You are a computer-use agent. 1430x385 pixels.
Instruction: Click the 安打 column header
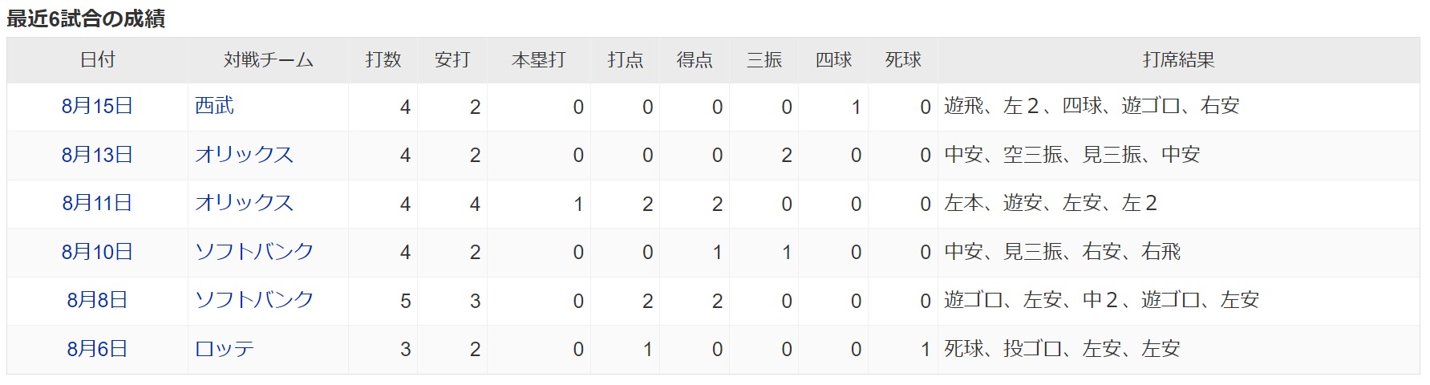[x=452, y=60]
